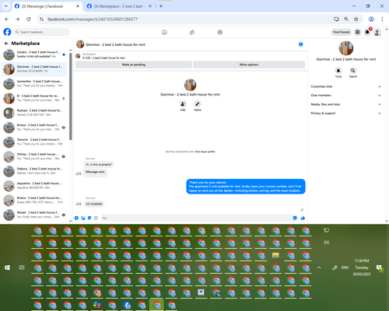389x311 pixels.
Task: Show hidden system tray icons
Action: (x=319, y=267)
